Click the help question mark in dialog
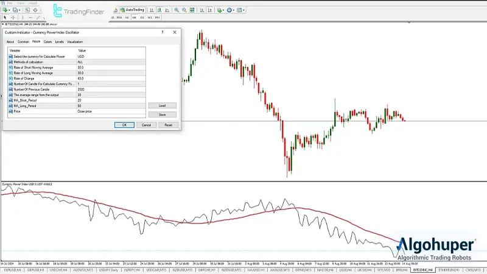The width and height of the screenshot is (487, 274). click(163, 32)
